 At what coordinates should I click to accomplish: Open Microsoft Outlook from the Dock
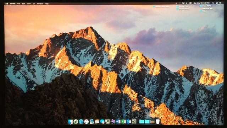tap(129, 122)
